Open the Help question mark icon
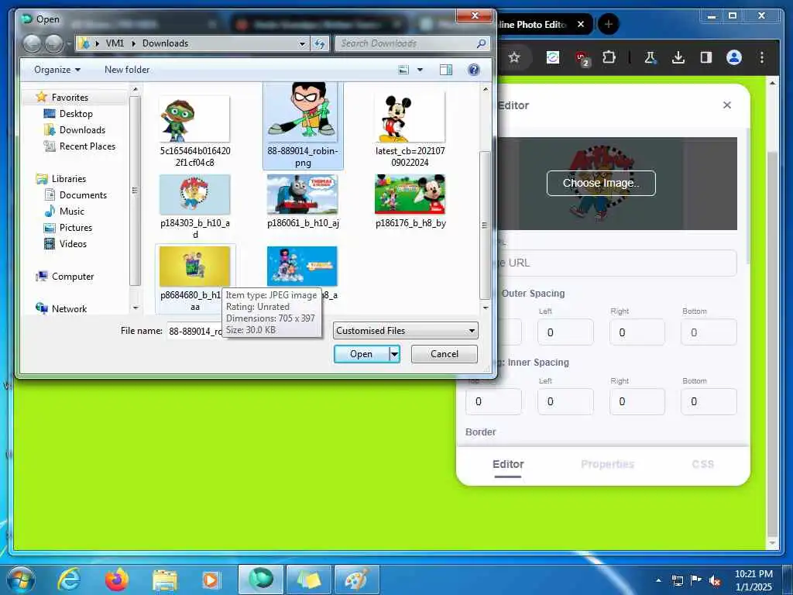Image resolution: width=793 pixels, height=595 pixels. [473, 70]
